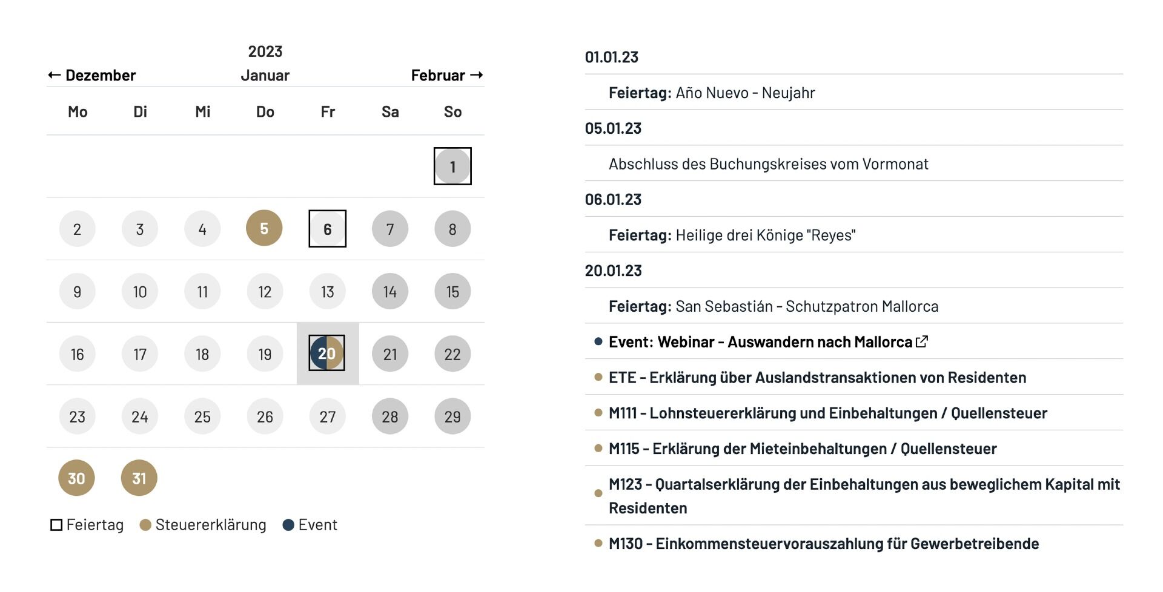The height and width of the screenshot is (592, 1163).
Task: Select January 5 tax declaration day
Action: click(264, 228)
